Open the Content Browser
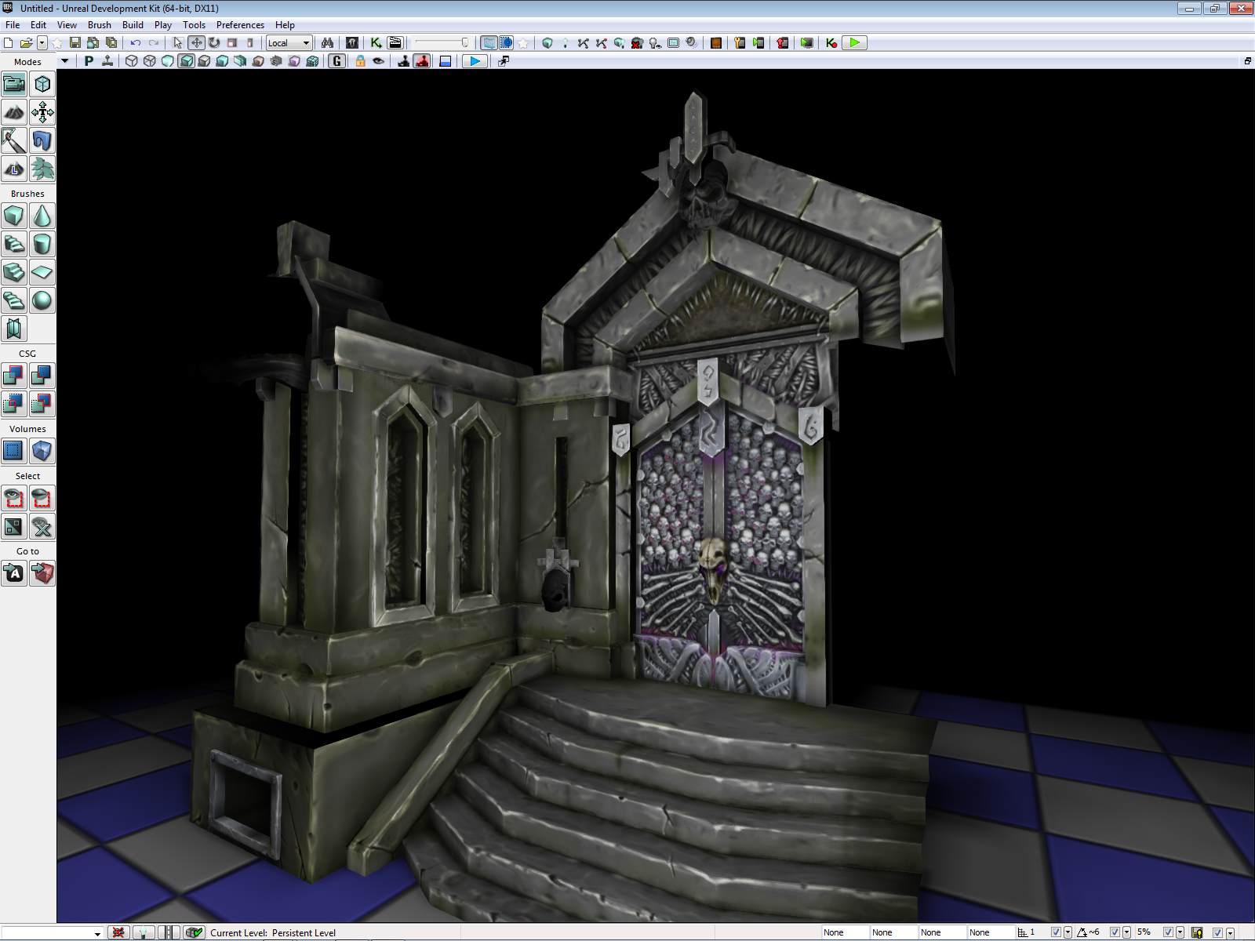Viewport: 1255px width, 941px height. pos(352,43)
